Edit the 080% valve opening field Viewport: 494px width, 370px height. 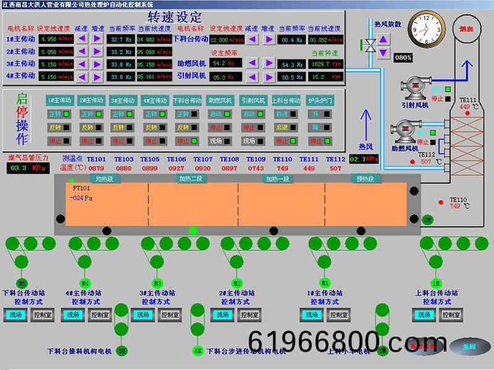[x=403, y=57]
